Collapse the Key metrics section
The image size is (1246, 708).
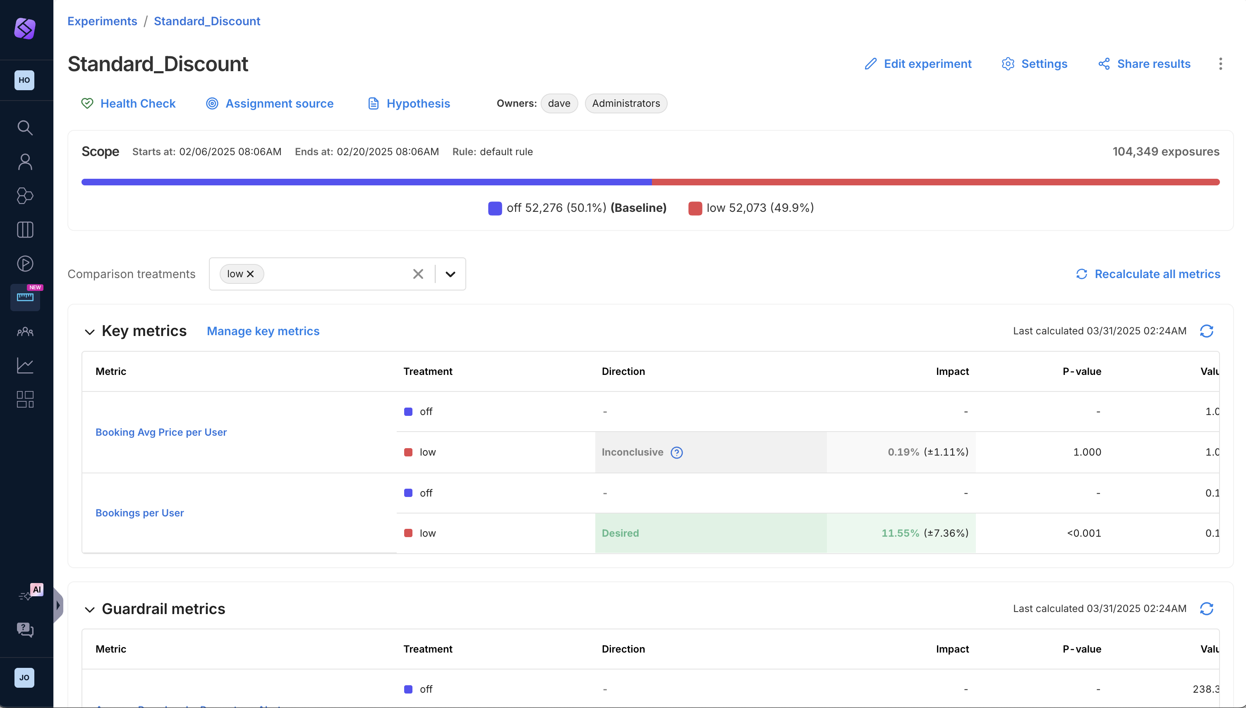89,332
